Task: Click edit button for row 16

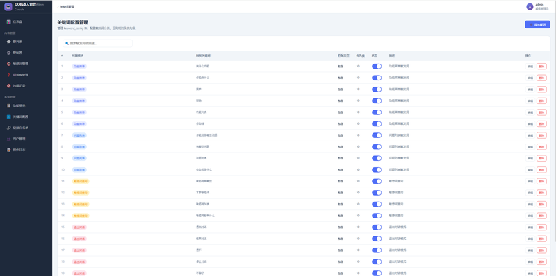Action: tap(530, 239)
